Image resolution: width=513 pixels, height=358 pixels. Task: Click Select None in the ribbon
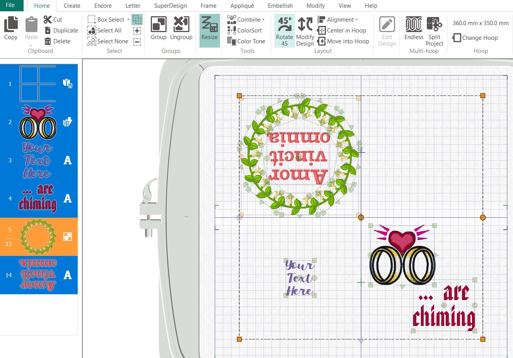[x=108, y=41]
